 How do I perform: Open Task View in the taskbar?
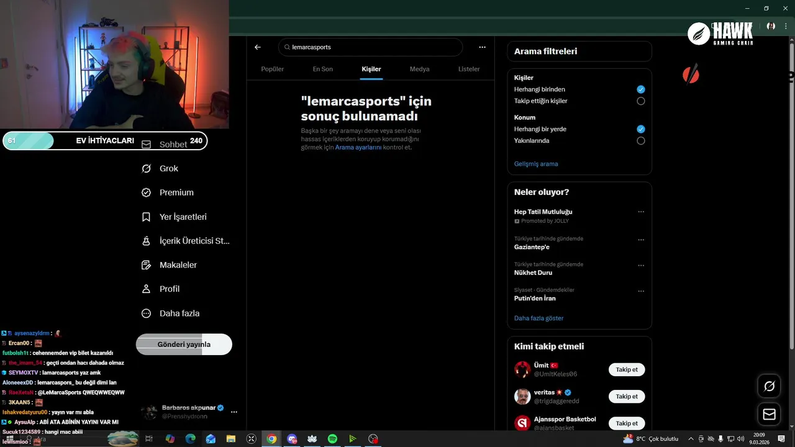[149, 439]
